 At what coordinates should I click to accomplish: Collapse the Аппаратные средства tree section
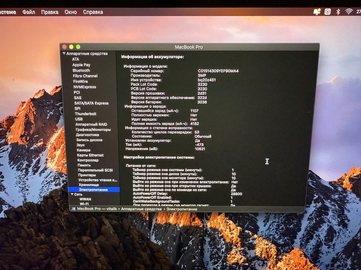[x=64, y=53]
